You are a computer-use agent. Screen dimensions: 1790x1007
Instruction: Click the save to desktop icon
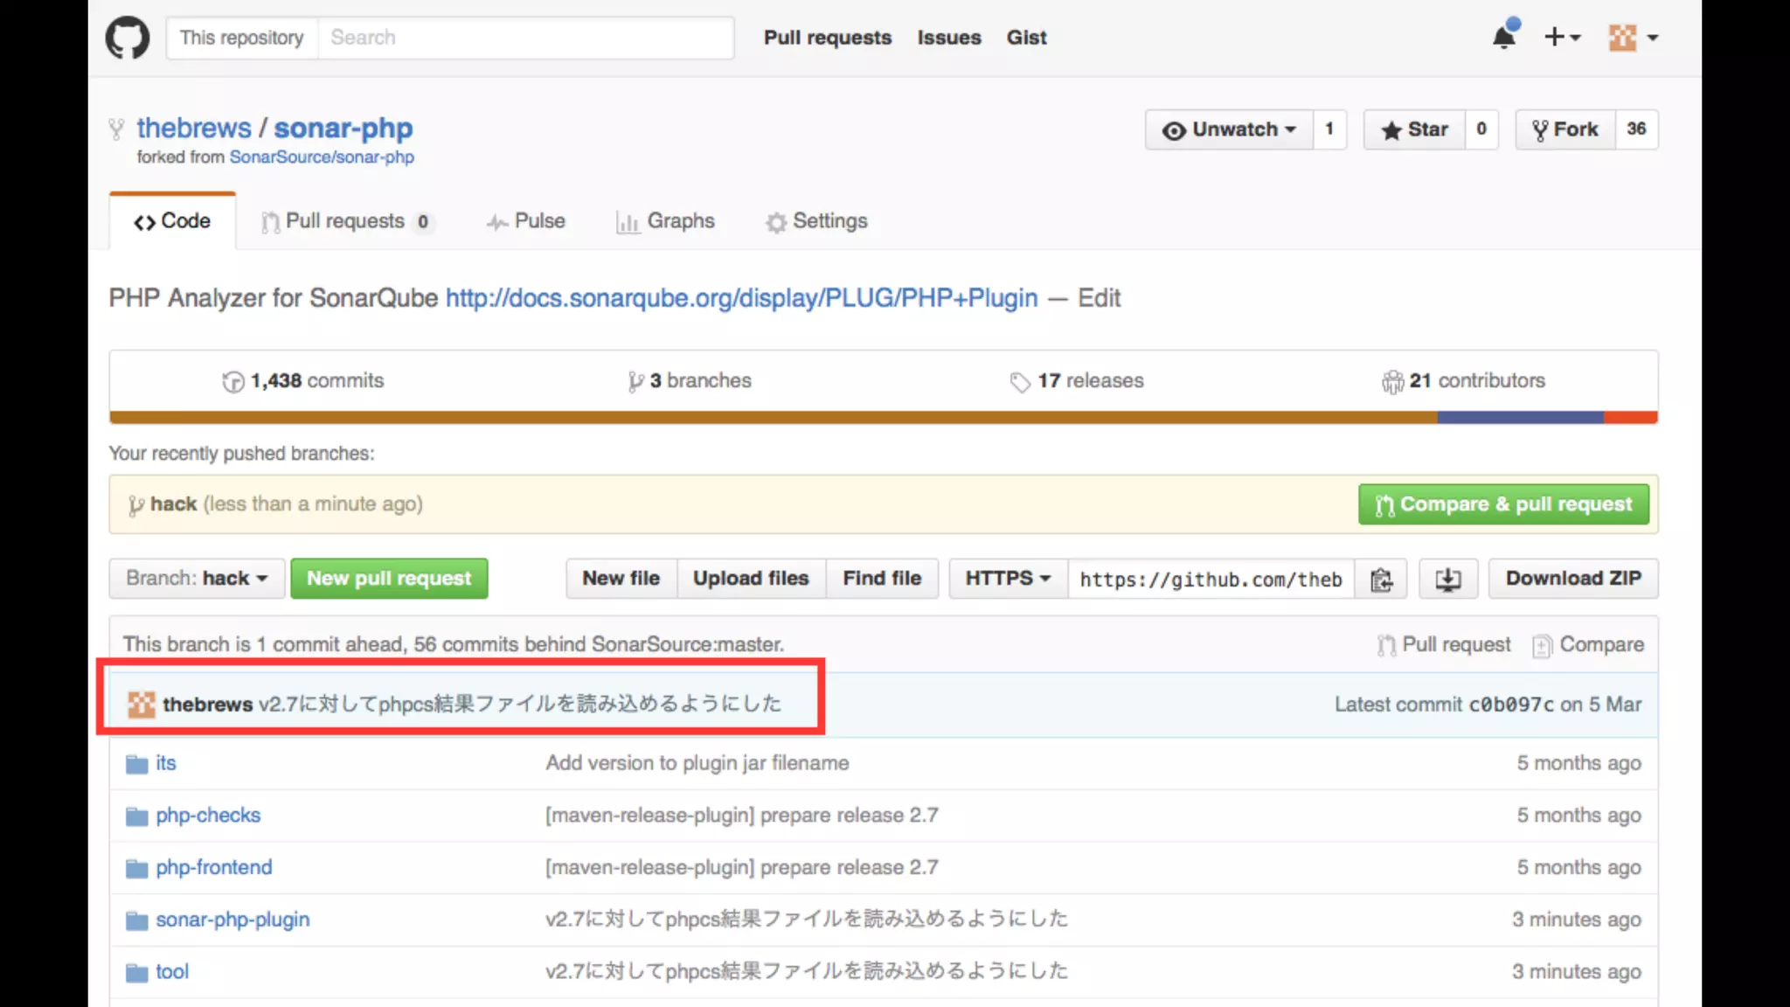(1448, 579)
